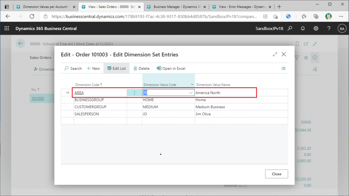This screenshot has height=196, width=349.
Task: Select the BUSINESSGROUP row
Action: [174, 100]
